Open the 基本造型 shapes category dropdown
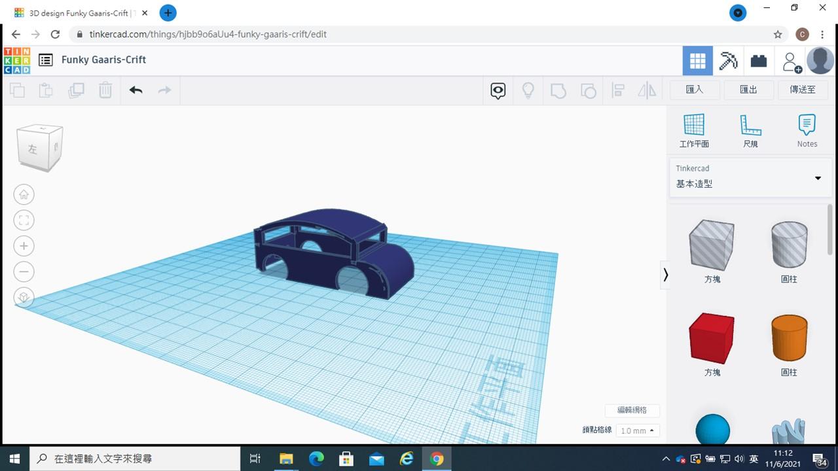 pos(750,177)
